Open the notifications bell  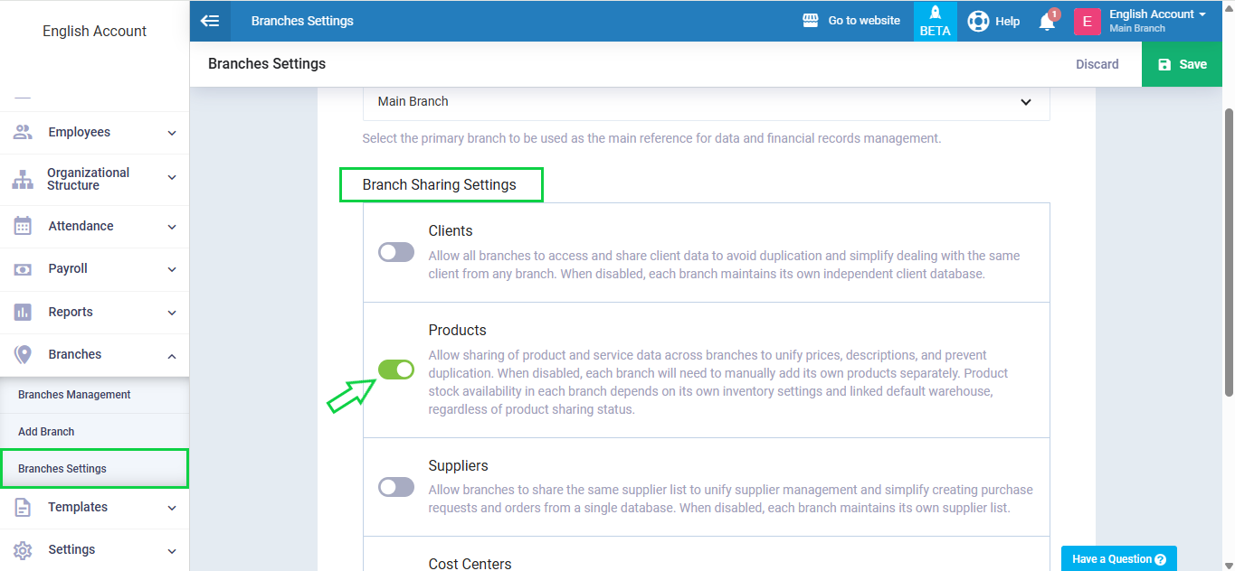1047,22
